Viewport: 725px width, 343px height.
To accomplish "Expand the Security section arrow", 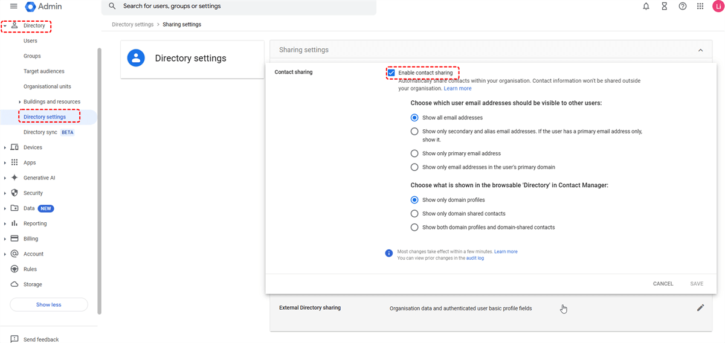I will coord(5,193).
